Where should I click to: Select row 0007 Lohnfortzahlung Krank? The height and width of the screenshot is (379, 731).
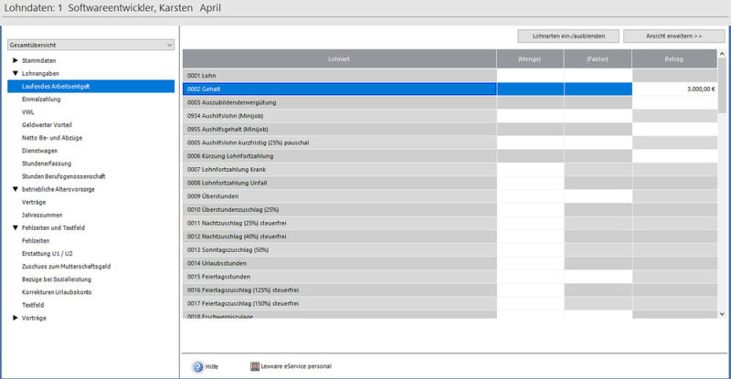(339, 170)
